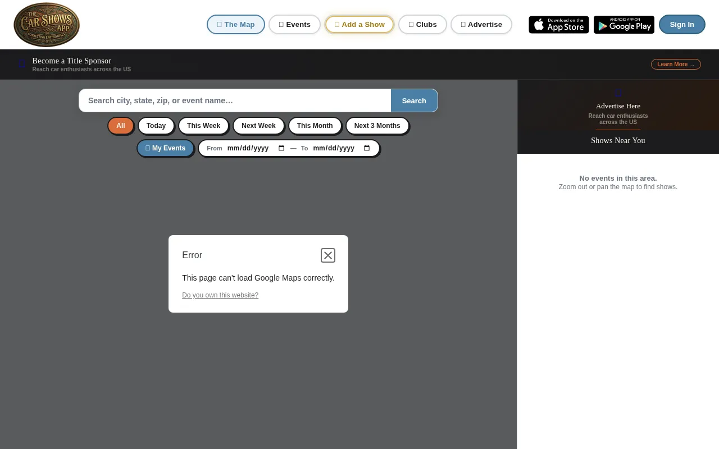Click the Sign In button
This screenshot has height=449, width=719.
(682, 25)
